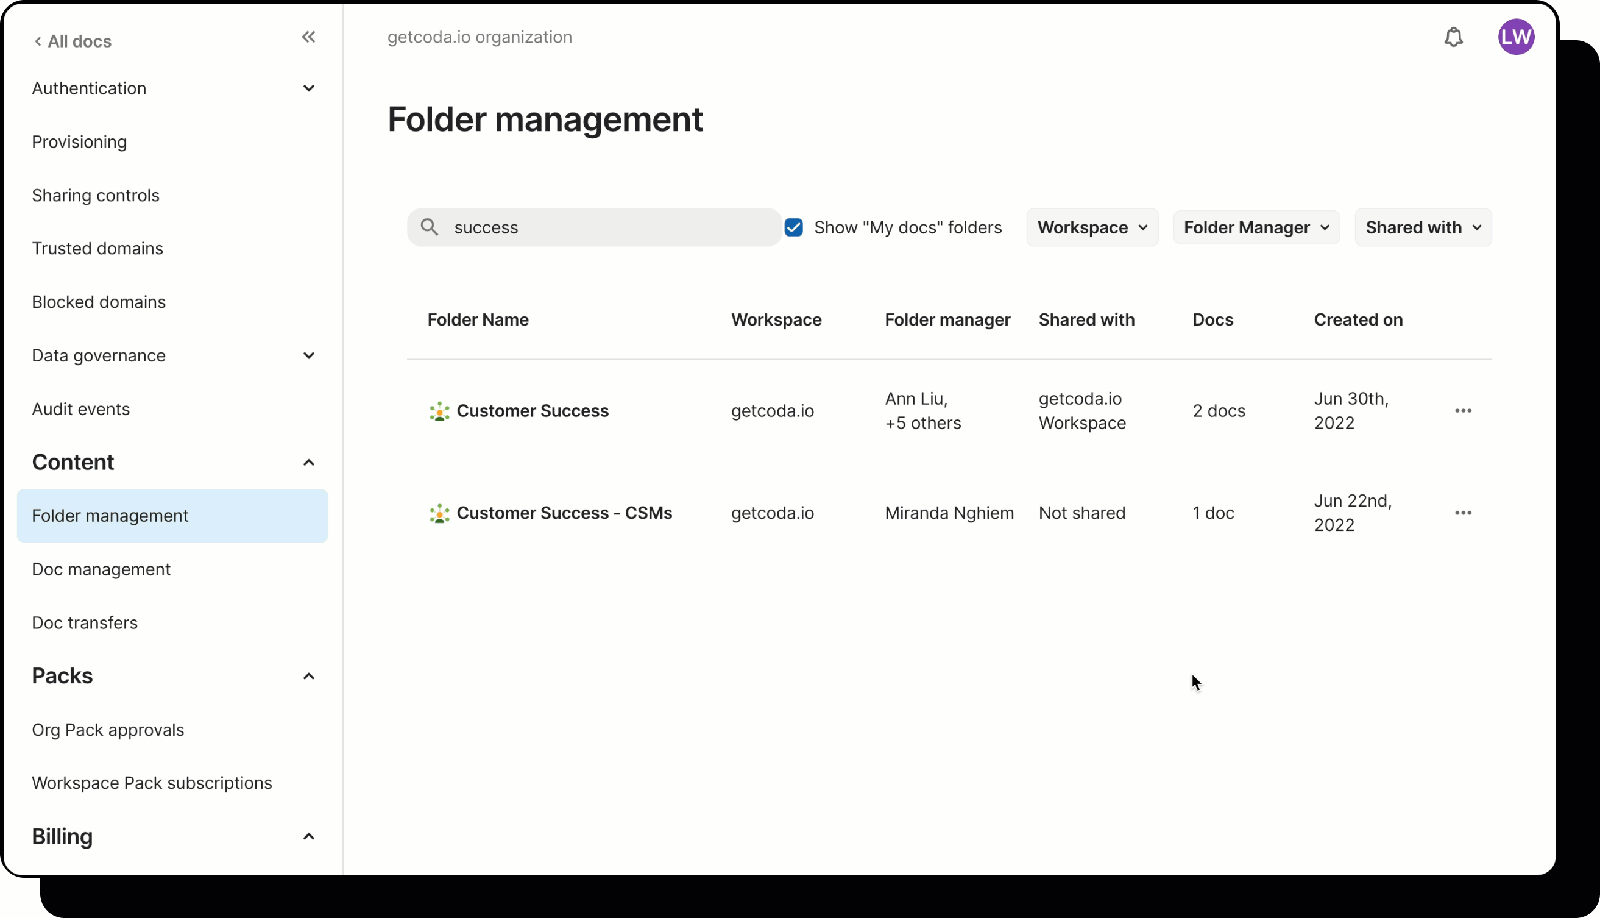The image size is (1600, 918).
Task: Open the Customer Success folder link
Action: [x=533, y=411]
